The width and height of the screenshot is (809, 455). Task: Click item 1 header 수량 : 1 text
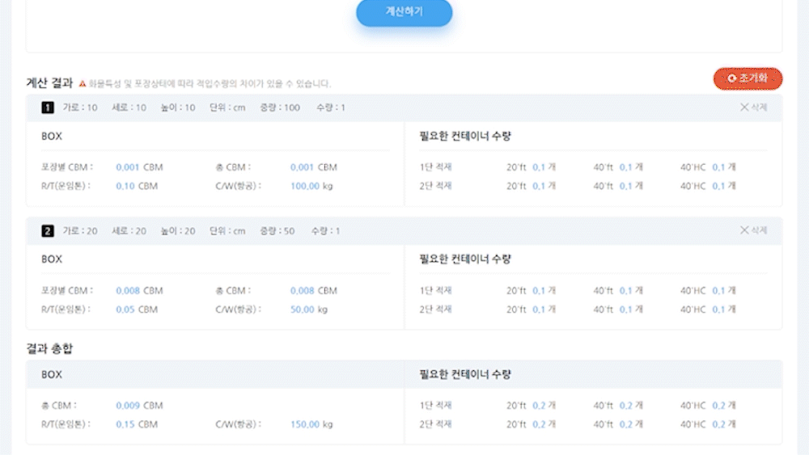pyautogui.click(x=331, y=107)
